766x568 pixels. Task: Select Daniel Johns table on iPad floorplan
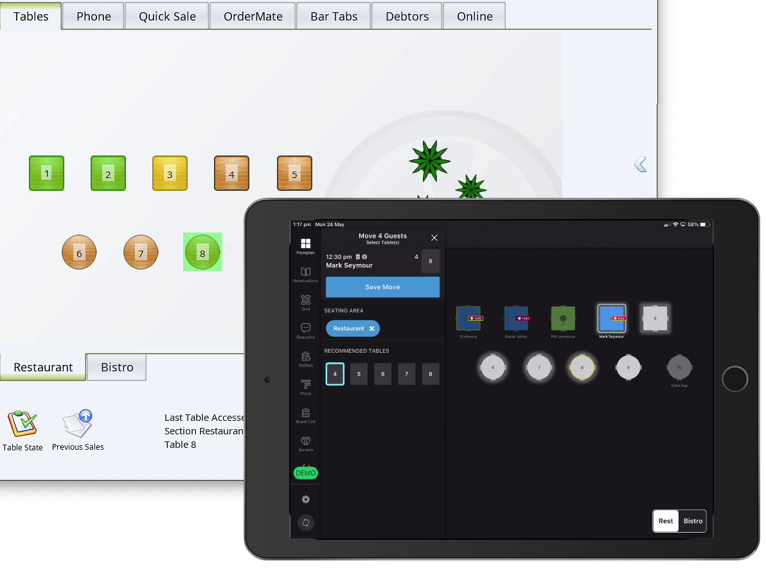coord(516,319)
